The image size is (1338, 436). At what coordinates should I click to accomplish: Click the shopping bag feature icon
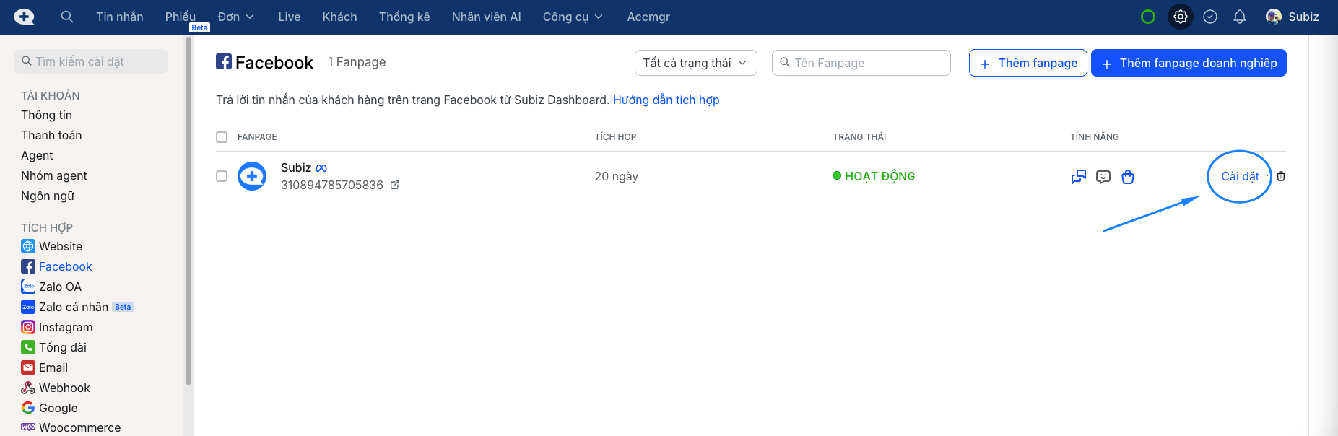(1128, 177)
